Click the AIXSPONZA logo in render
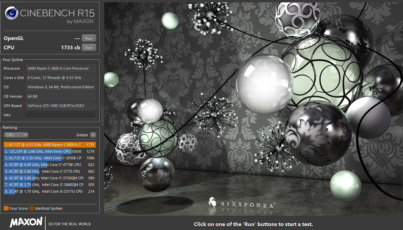This screenshot has width=403, height=230. 241,203
